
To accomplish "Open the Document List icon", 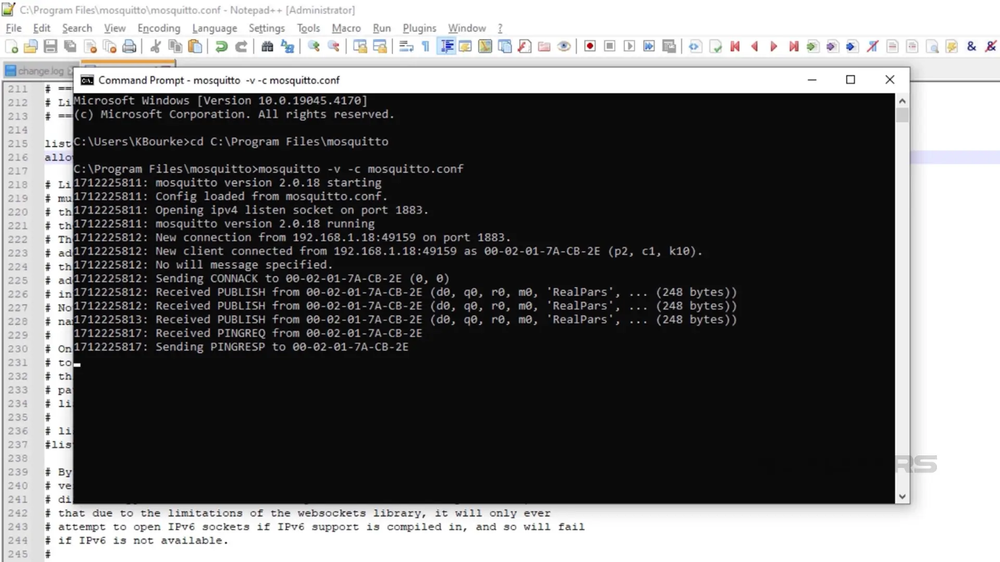I will click(505, 47).
